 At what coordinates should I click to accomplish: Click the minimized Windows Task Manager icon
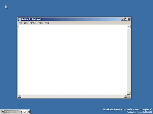pyautogui.click(x=2, y=112)
